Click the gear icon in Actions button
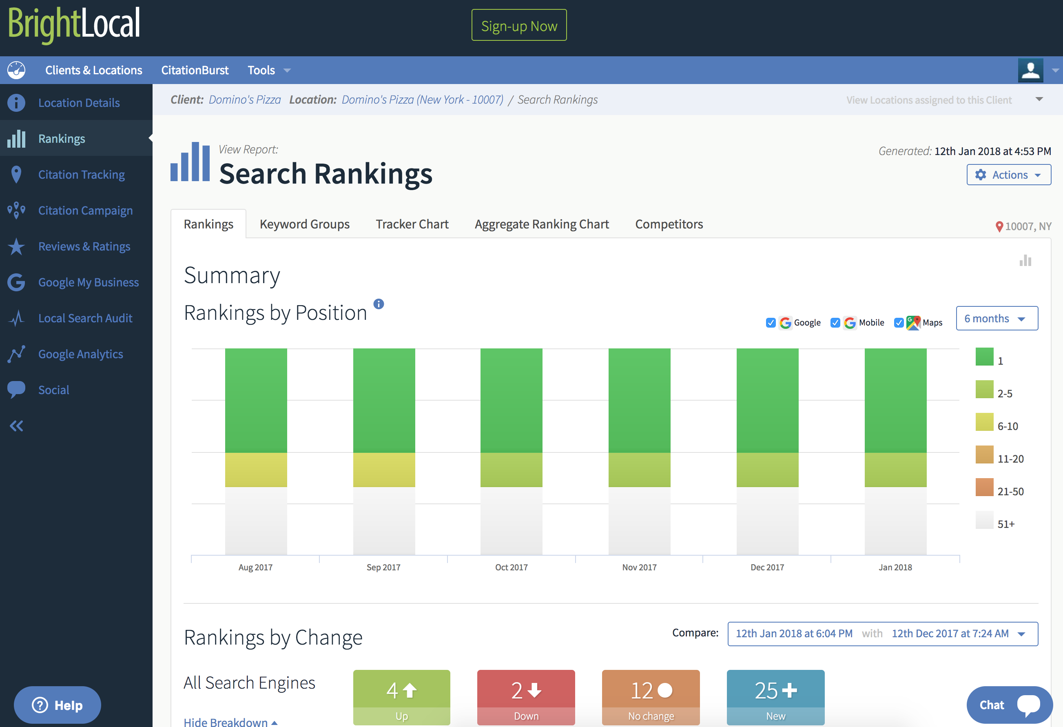The image size is (1063, 727). pyautogui.click(x=980, y=175)
